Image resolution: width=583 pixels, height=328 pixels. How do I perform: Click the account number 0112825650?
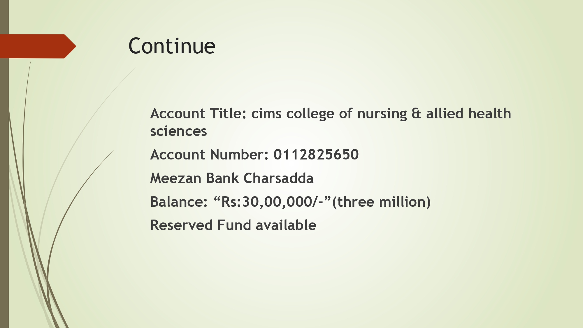316,155
